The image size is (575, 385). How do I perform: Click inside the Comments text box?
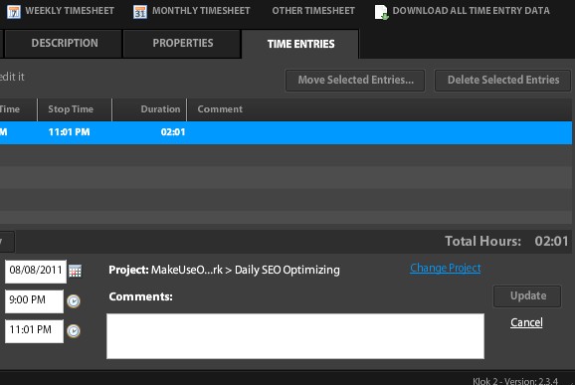[295, 336]
